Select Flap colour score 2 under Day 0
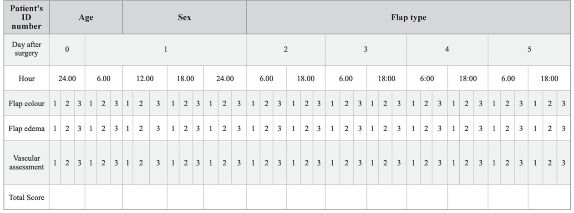The width and height of the screenshot is (574, 213). 67,104
